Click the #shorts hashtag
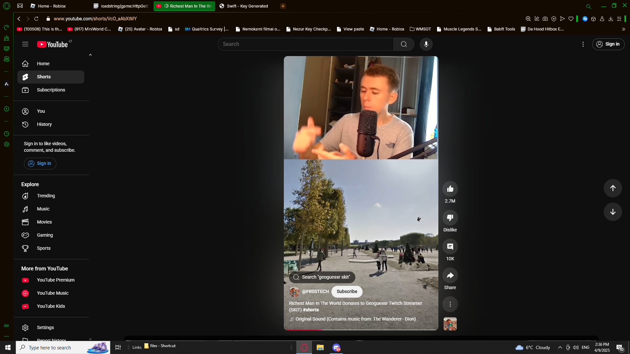The width and height of the screenshot is (630, 354). (311, 310)
